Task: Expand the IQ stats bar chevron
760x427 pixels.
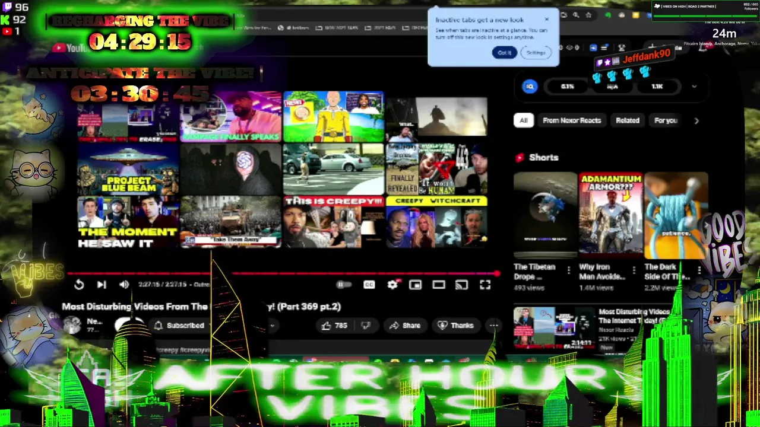Action: pyautogui.click(x=694, y=87)
